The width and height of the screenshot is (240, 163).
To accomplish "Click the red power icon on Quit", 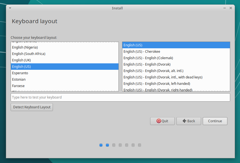I will coord(159,121).
